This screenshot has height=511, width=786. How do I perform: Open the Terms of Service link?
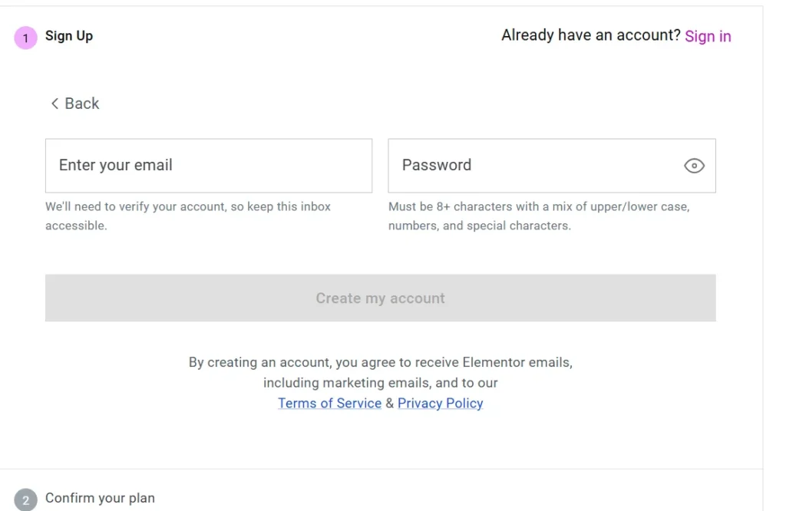pyautogui.click(x=329, y=404)
